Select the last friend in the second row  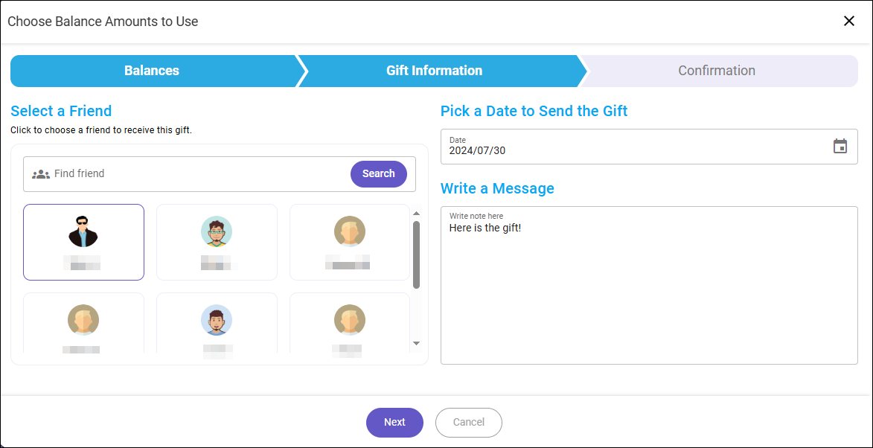coord(350,323)
